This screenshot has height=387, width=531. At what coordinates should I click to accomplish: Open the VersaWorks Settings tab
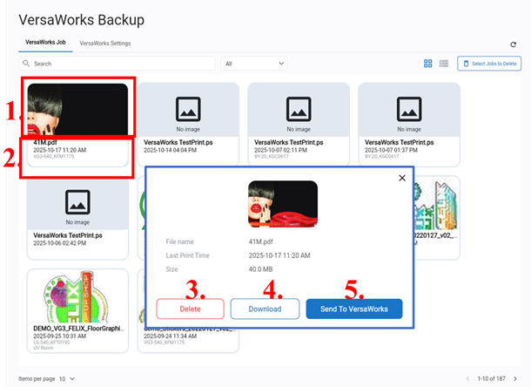(105, 44)
